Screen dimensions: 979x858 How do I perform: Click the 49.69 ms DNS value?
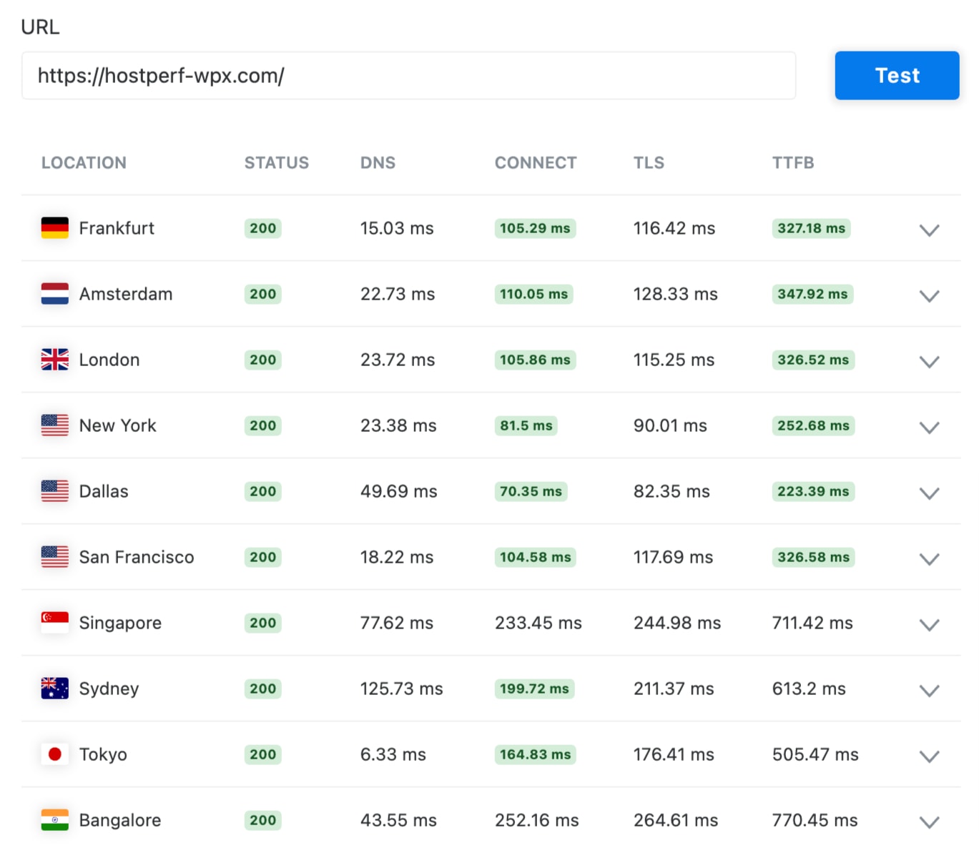399,491
